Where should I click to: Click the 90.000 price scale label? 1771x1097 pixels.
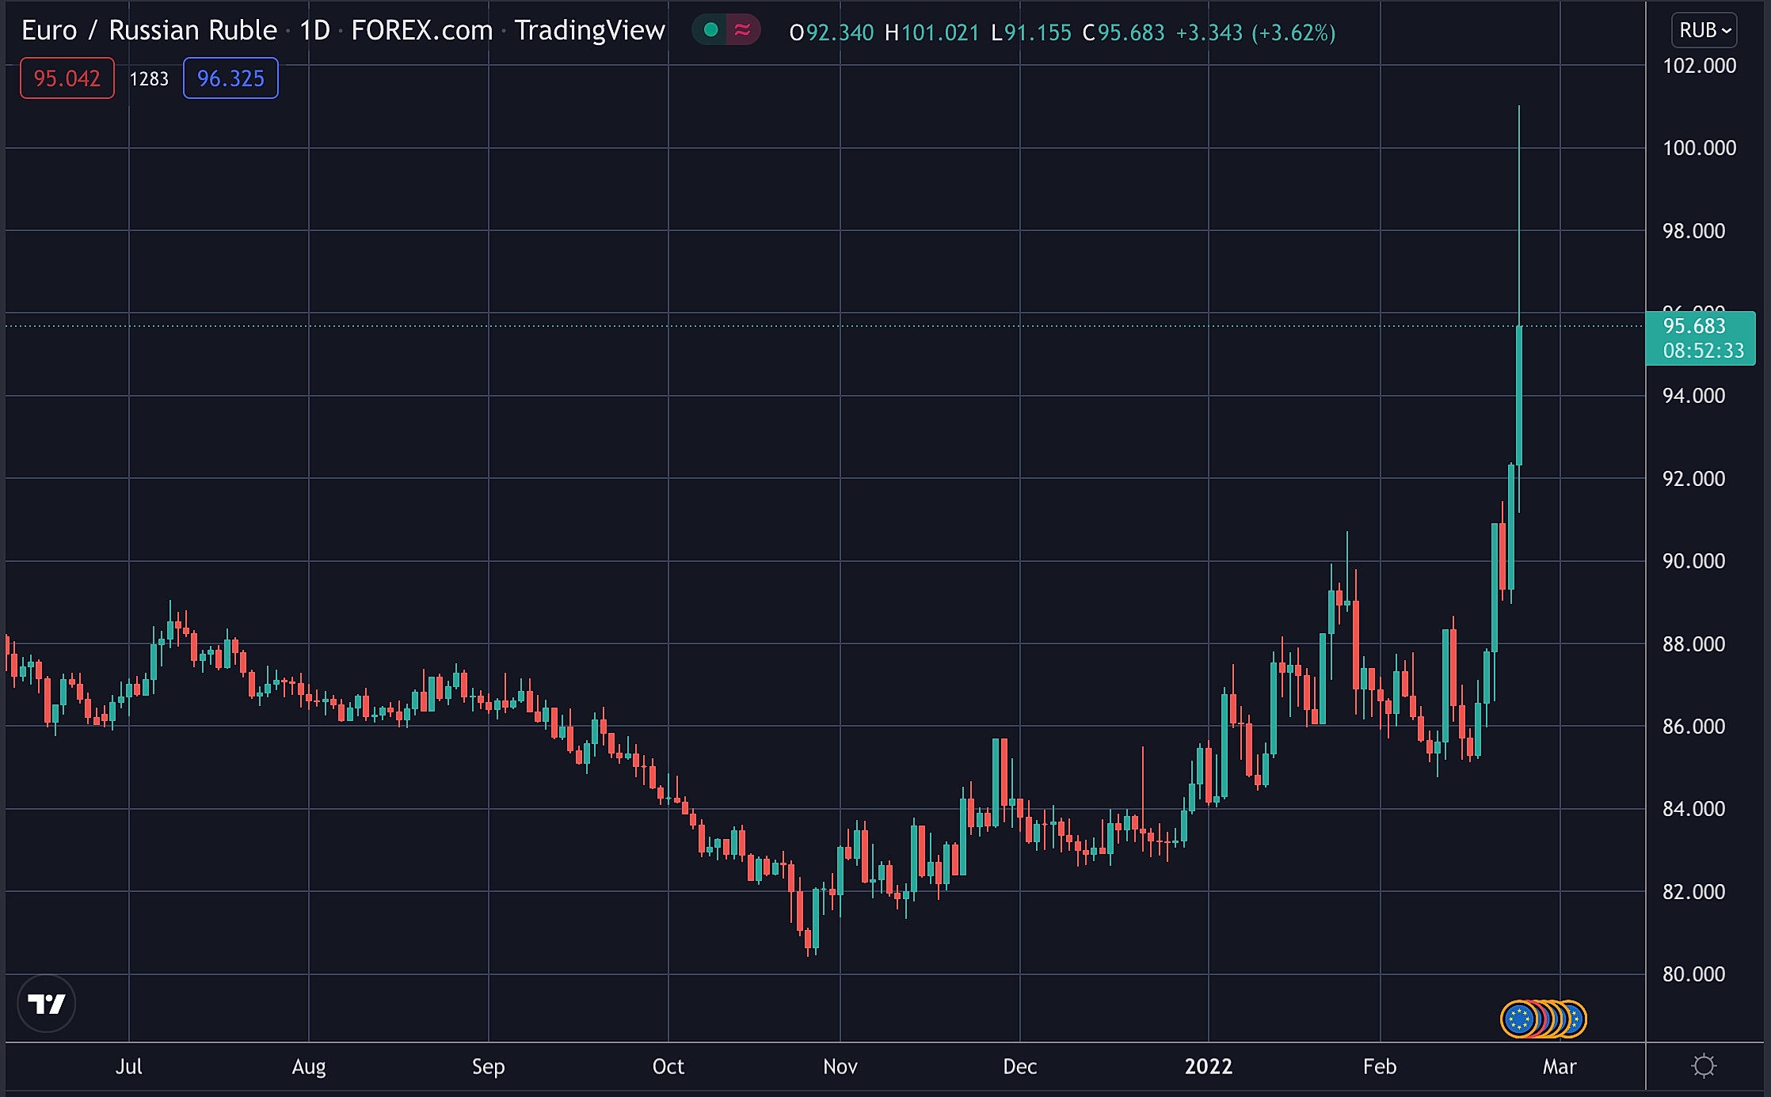pyautogui.click(x=1693, y=561)
